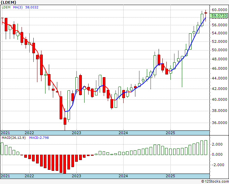Click the 2.000 MACD axis label
Image resolution: width=229 pixels, height=184 pixels.
click(217, 144)
